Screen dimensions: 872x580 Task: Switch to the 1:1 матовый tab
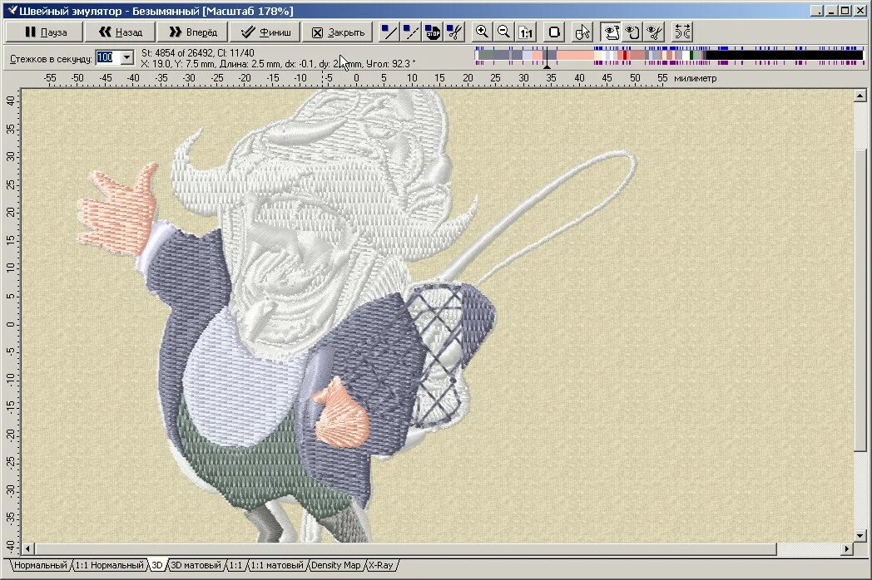[277, 565]
